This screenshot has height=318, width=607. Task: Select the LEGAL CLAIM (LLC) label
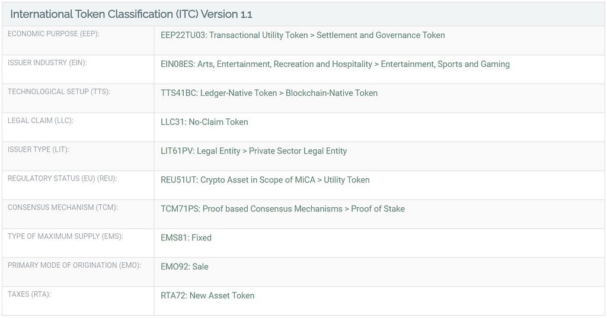(x=40, y=121)
